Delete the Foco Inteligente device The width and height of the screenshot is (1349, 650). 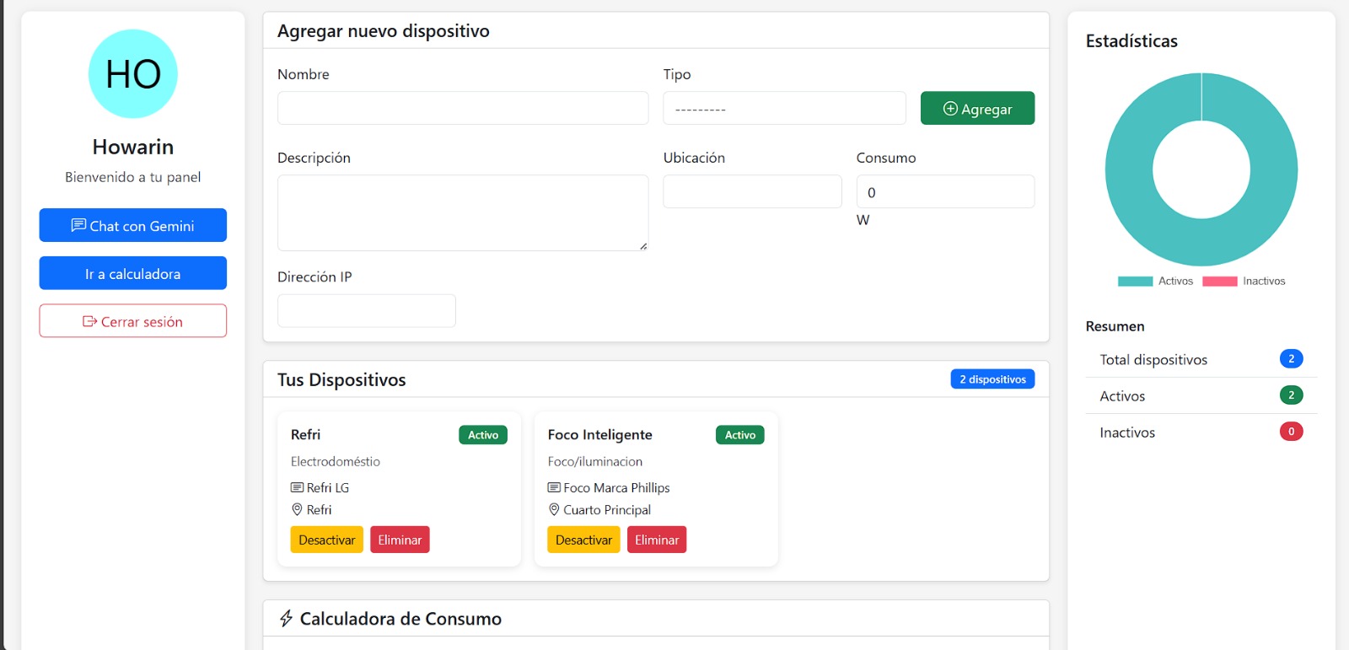point(657,540)
